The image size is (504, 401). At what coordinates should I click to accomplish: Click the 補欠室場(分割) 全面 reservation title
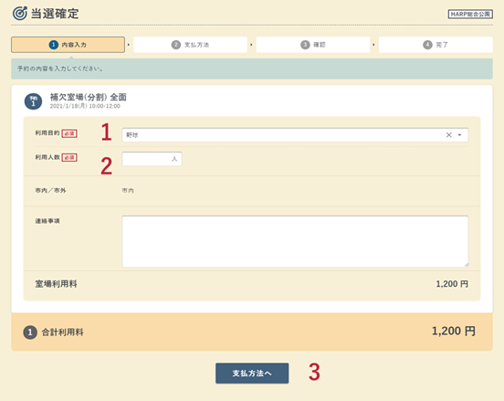pyautogui.click(x=88, y=97)
